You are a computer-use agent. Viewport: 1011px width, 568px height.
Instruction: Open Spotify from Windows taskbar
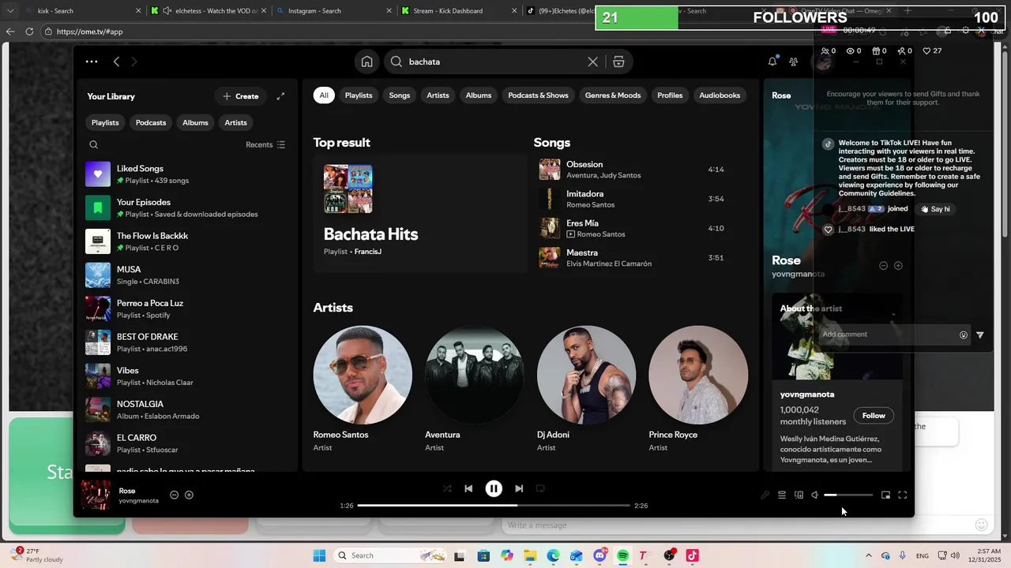point(623,555)
